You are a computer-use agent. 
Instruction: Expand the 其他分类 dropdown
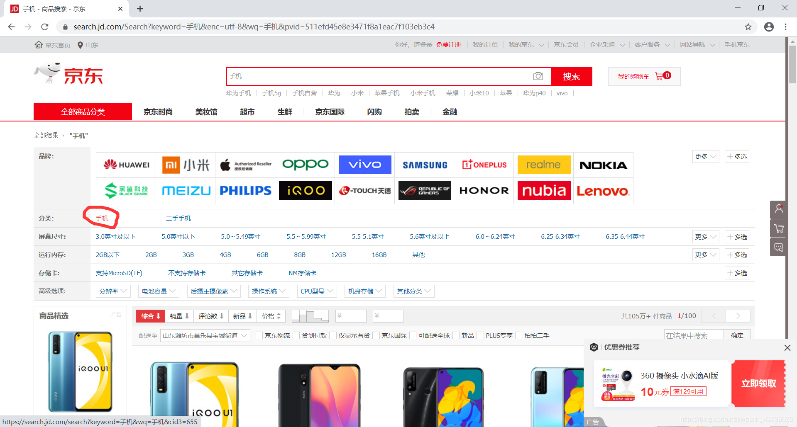(x=414, y=291)
